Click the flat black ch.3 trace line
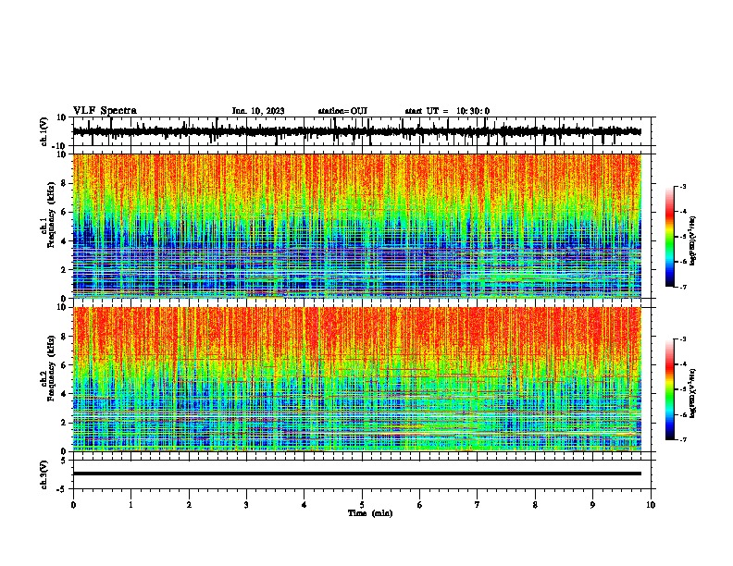733x566 pixels. click(357, 474)
